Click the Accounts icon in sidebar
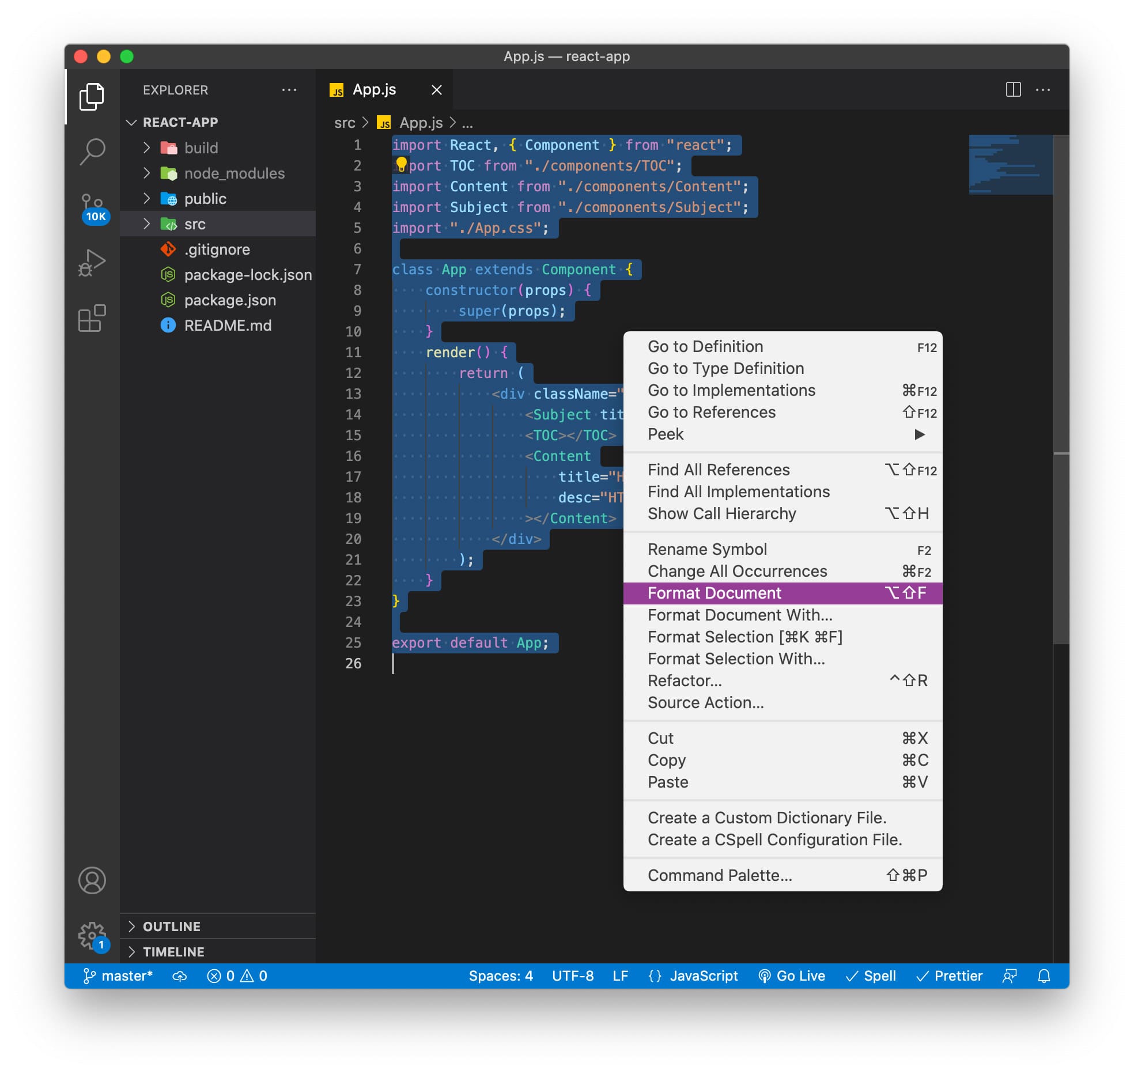The width and height of the screenshot is (1134, 1074). (92, 880)
